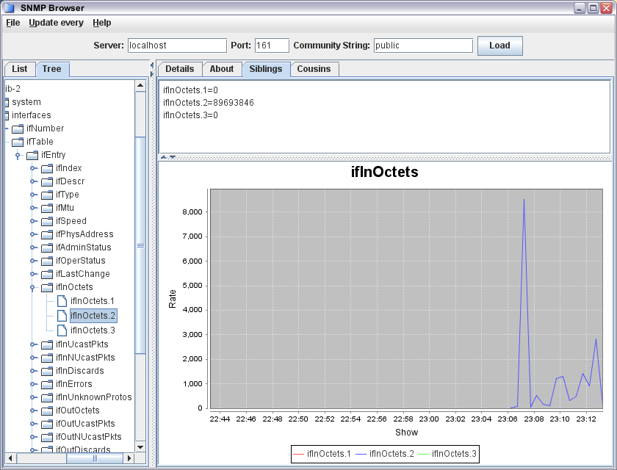
Task: Click the ifNumber folder icon
Action: [18, 129]
